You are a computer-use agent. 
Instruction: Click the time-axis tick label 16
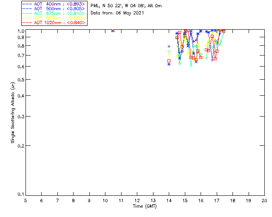coord(201,200)
